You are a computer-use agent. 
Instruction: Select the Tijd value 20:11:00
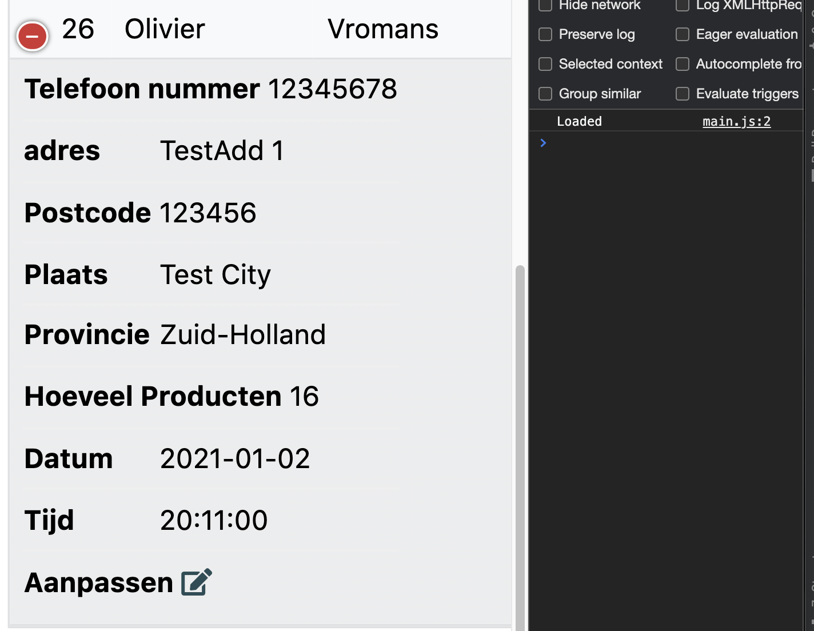(214, 521)
